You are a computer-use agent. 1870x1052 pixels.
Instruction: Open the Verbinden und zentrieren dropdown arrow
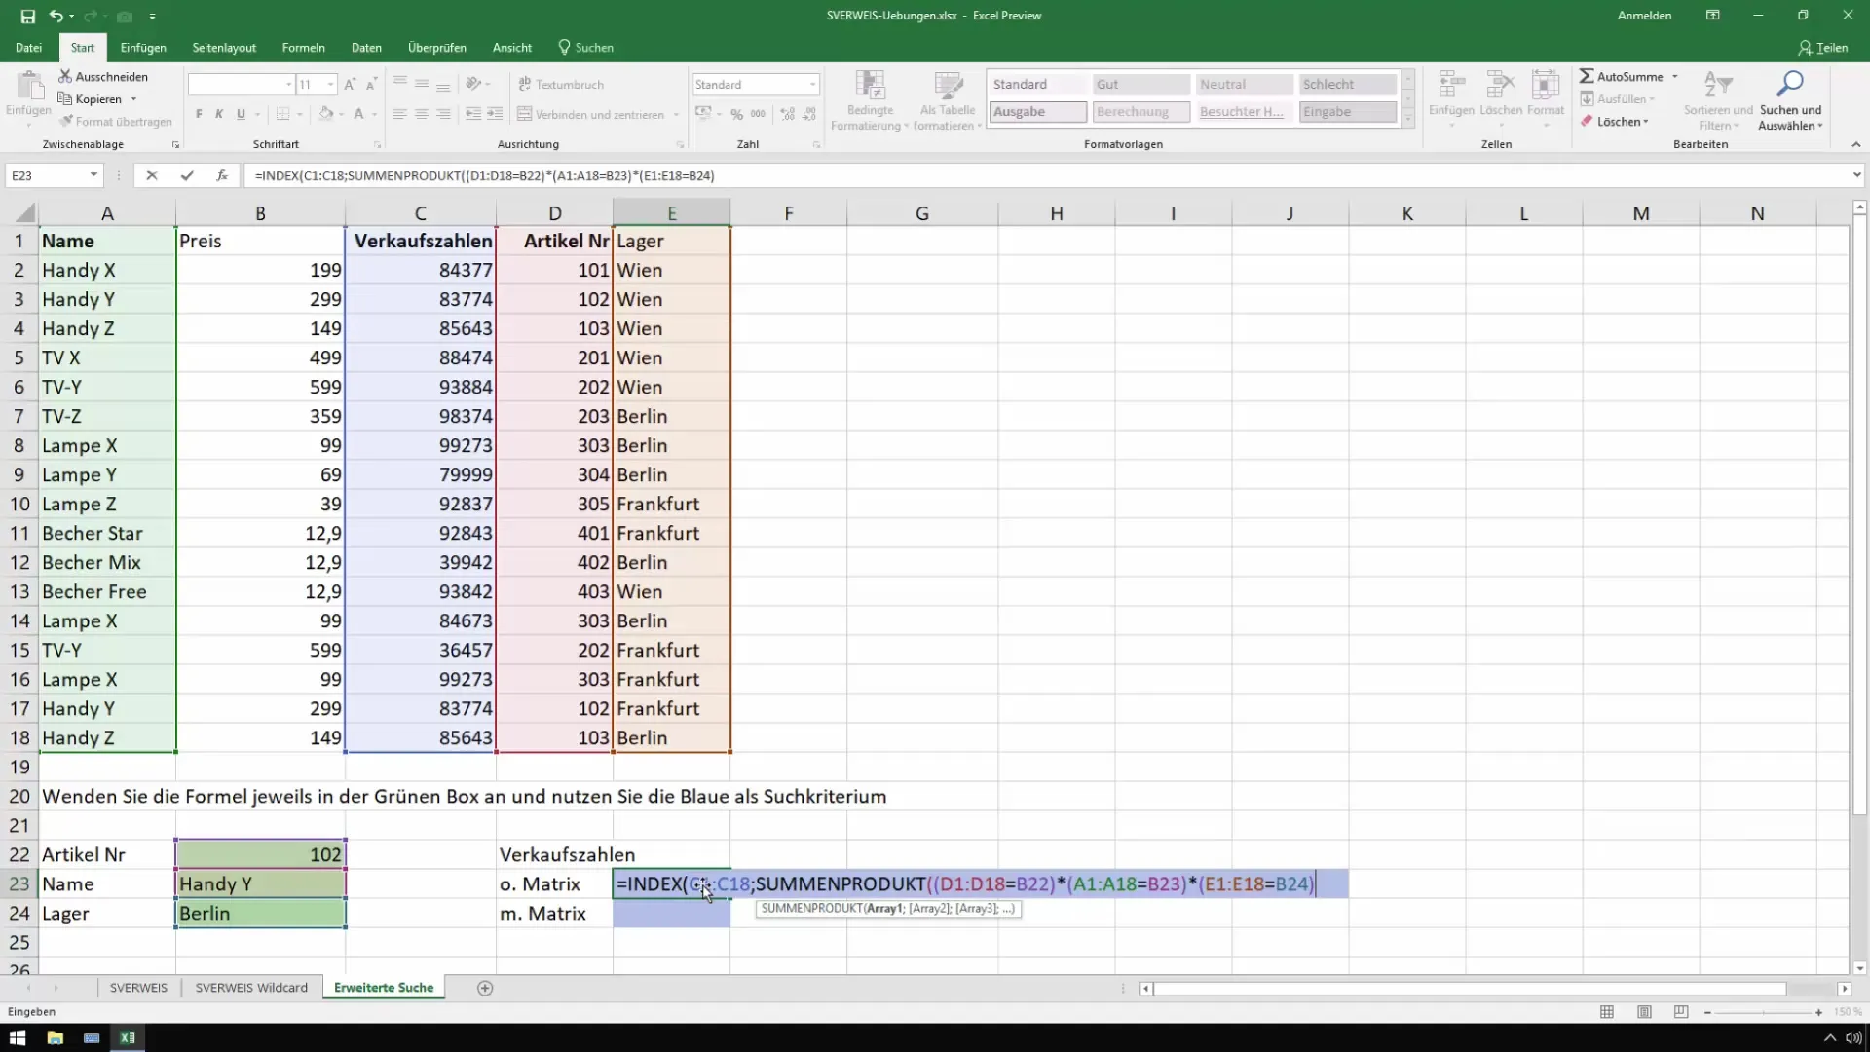676,114
